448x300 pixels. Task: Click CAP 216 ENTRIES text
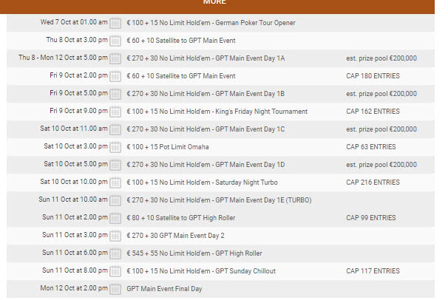tap(373, 183)
